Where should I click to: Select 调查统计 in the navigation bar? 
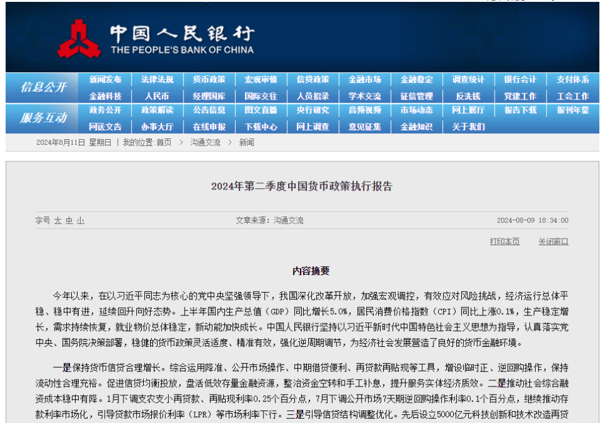click(468, 80)
